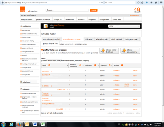164x127 pixels.
Task: Open the Firefox hamburger menu
Action: [x=161, y=2]
